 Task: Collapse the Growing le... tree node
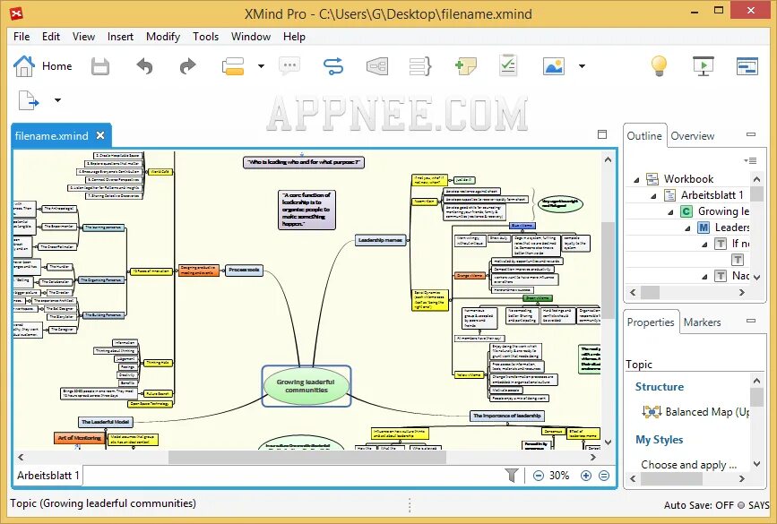pos(670,212)
